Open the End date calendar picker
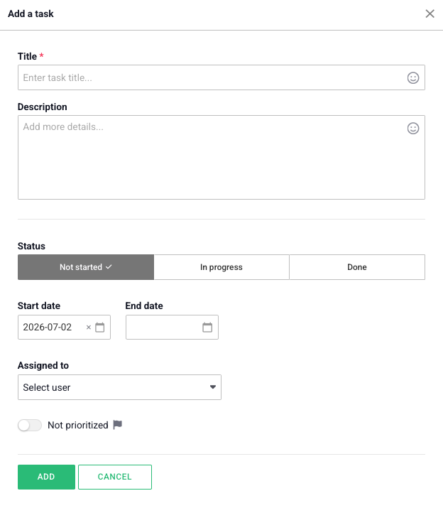 207,328
